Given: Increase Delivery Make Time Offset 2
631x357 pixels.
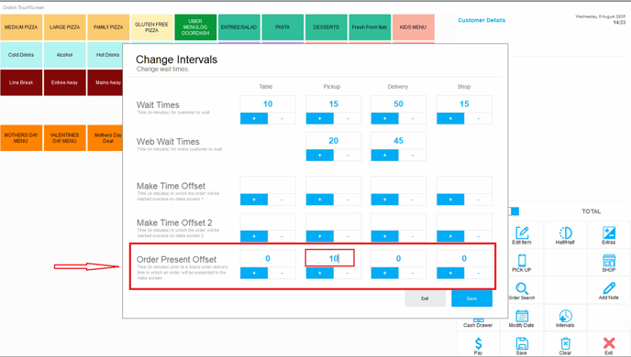Looking at the screenshot, I should 384,236.
